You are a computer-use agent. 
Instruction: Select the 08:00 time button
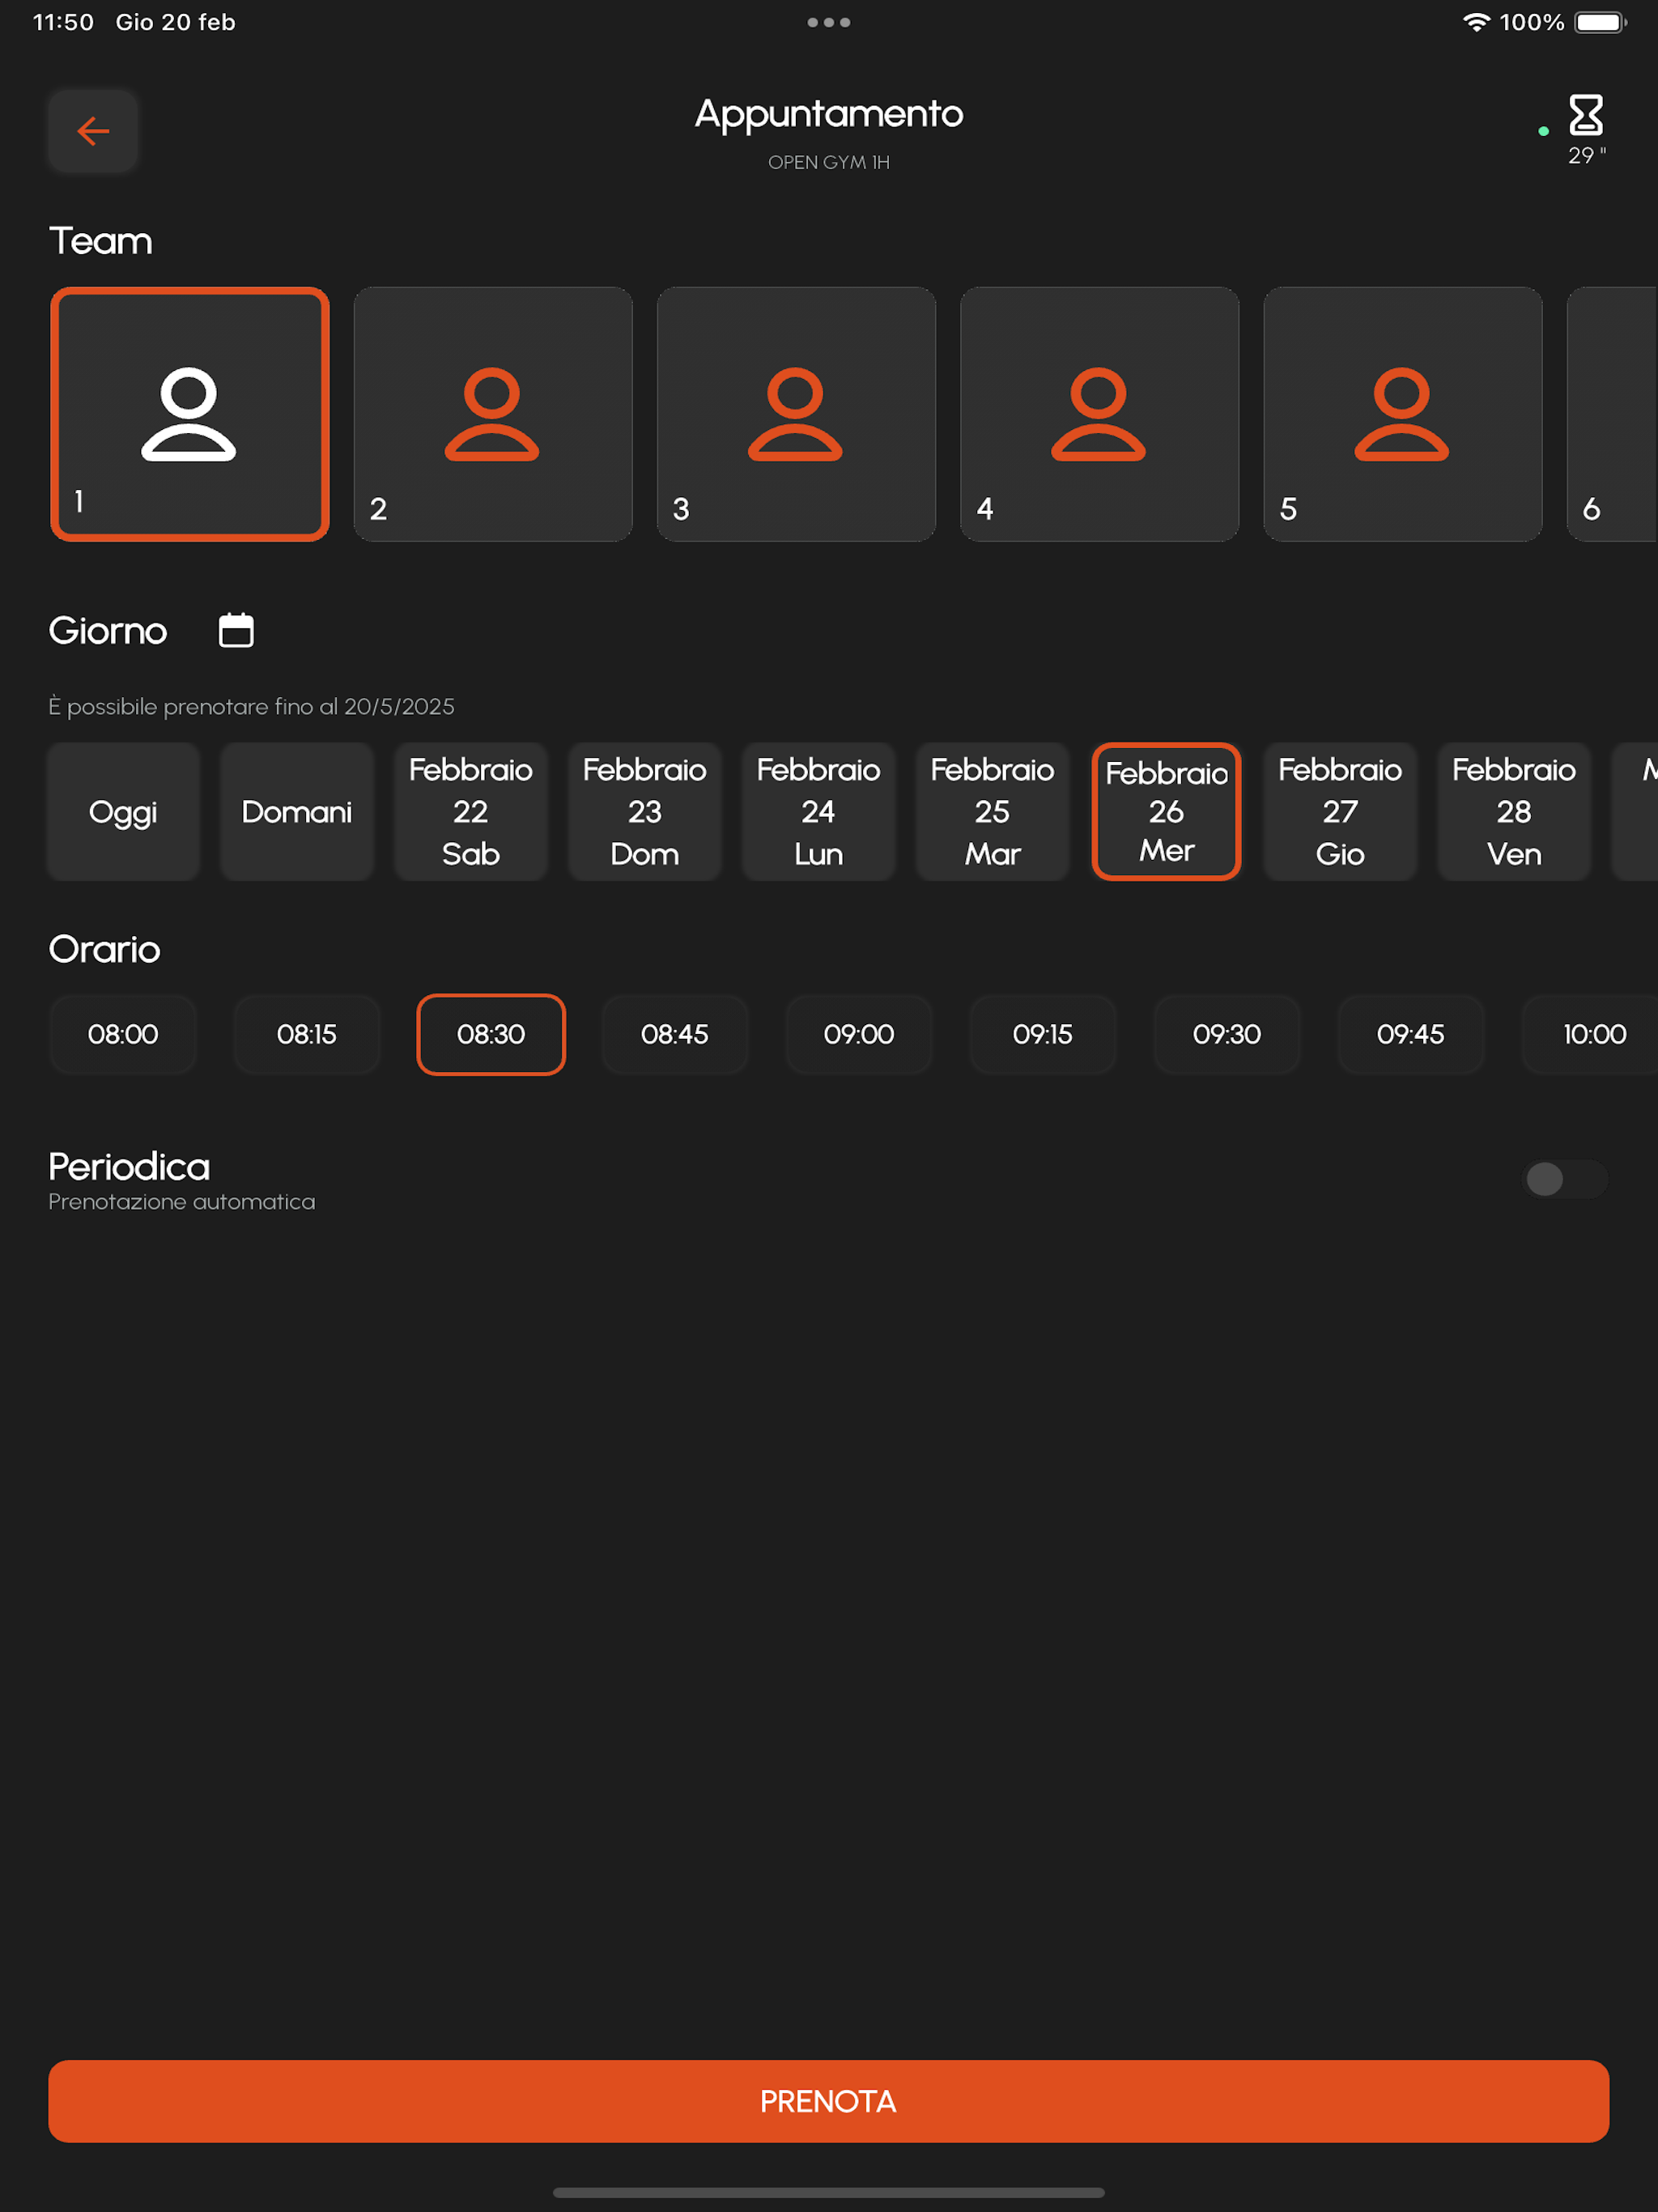pos(123,1034)
